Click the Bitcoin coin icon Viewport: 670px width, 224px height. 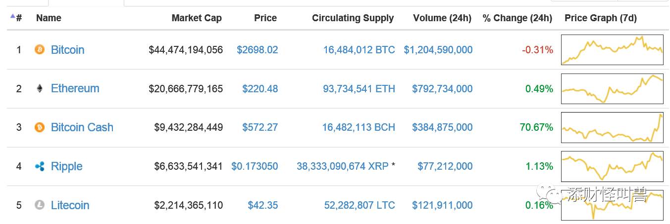[39, 49]
